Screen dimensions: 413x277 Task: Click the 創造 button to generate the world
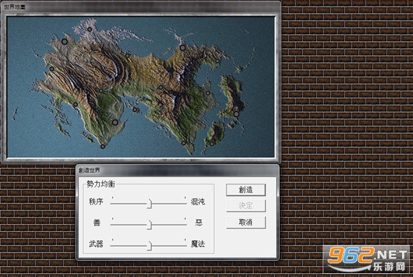tap(246, 190)
